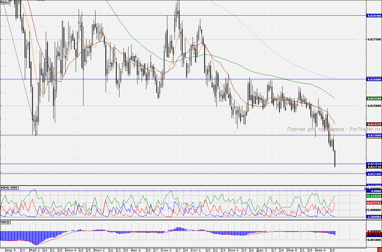
Task: Click the Ноя 6 date label
Action: (233, 250)
